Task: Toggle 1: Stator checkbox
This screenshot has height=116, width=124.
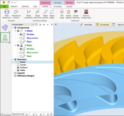Action: point(18,31)
